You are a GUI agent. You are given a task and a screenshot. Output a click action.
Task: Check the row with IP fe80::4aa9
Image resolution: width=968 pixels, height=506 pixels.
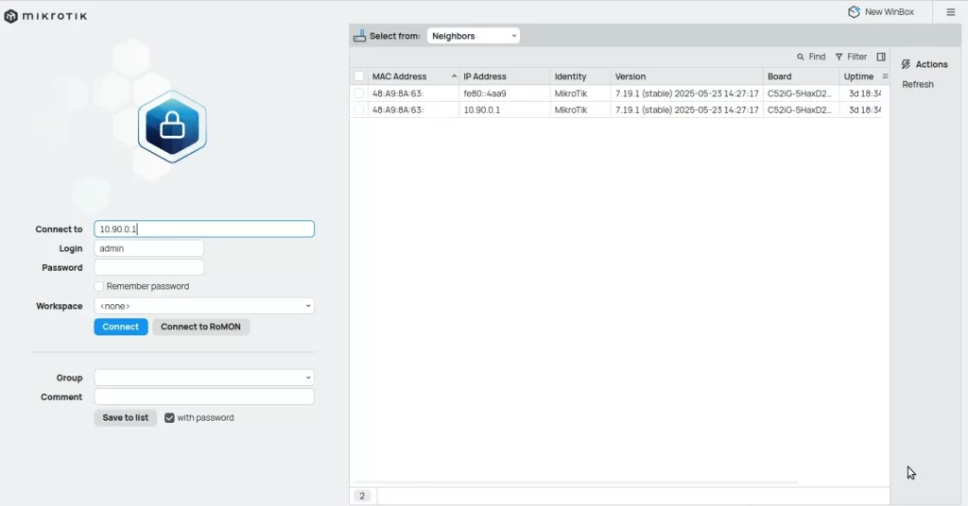[x=358, y=93]
